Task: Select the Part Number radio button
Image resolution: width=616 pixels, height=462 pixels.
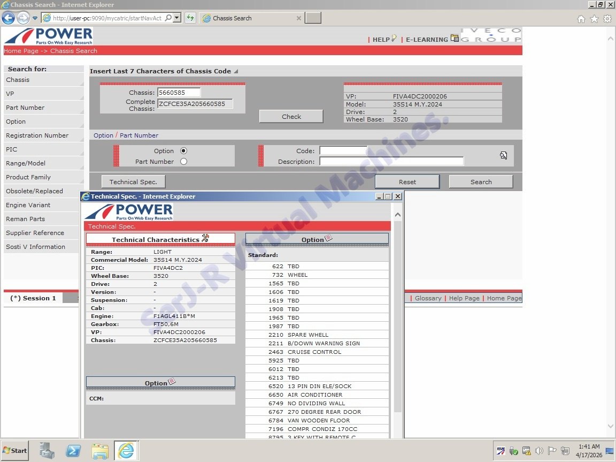Action: coord(183,162)
